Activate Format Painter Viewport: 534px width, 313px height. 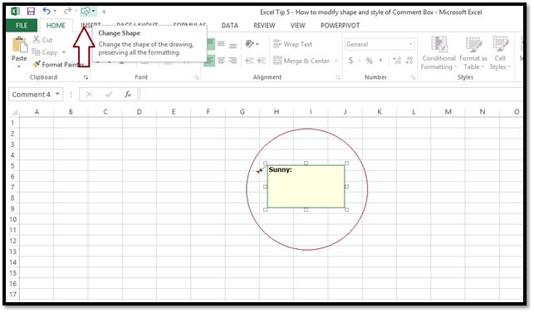click(x=58, y=65)
